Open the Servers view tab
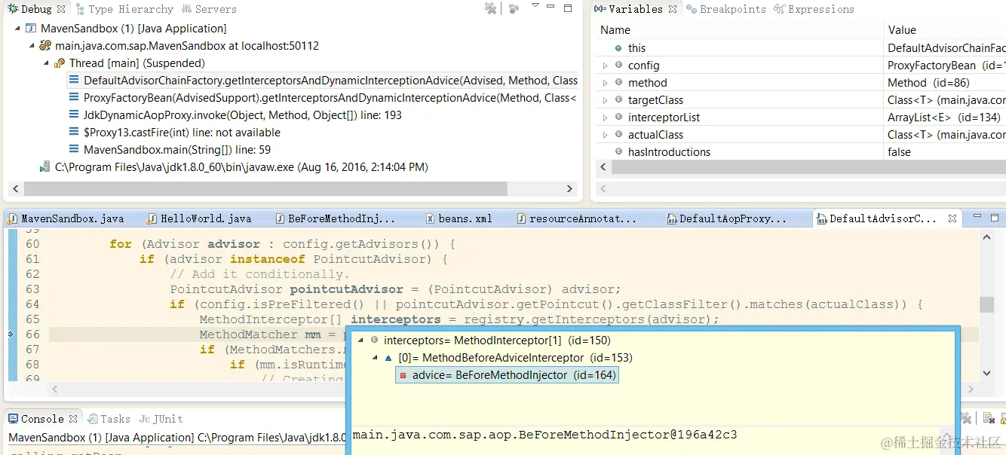This screenshot has width=1006, height=455. pyautogui.click(x=209, y=9)
